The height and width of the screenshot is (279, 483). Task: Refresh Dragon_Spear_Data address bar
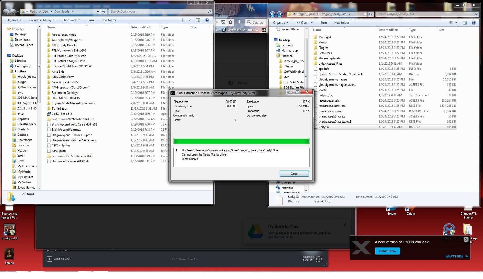(371, 14)
